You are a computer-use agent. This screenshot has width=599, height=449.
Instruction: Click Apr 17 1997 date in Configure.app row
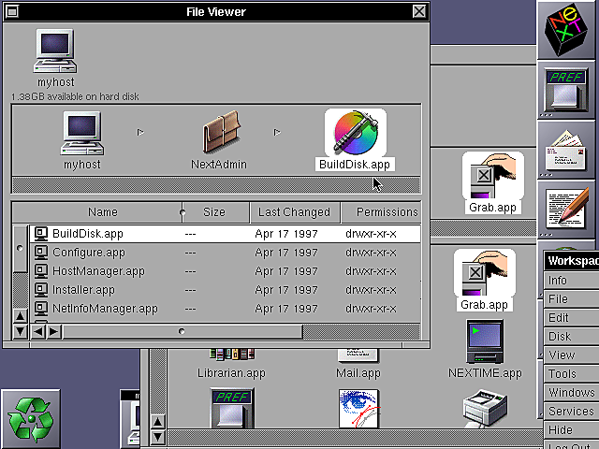click(x=286, y=253)
